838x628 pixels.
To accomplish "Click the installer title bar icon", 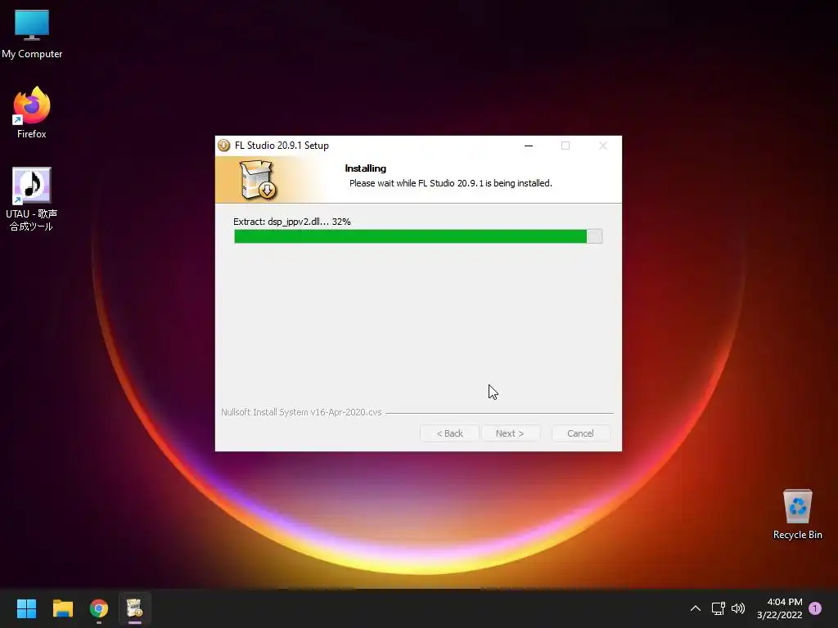I will pos(224,146).
